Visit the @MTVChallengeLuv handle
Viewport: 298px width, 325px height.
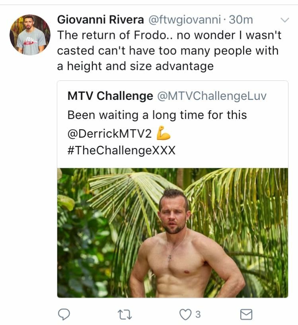[212, 96]
